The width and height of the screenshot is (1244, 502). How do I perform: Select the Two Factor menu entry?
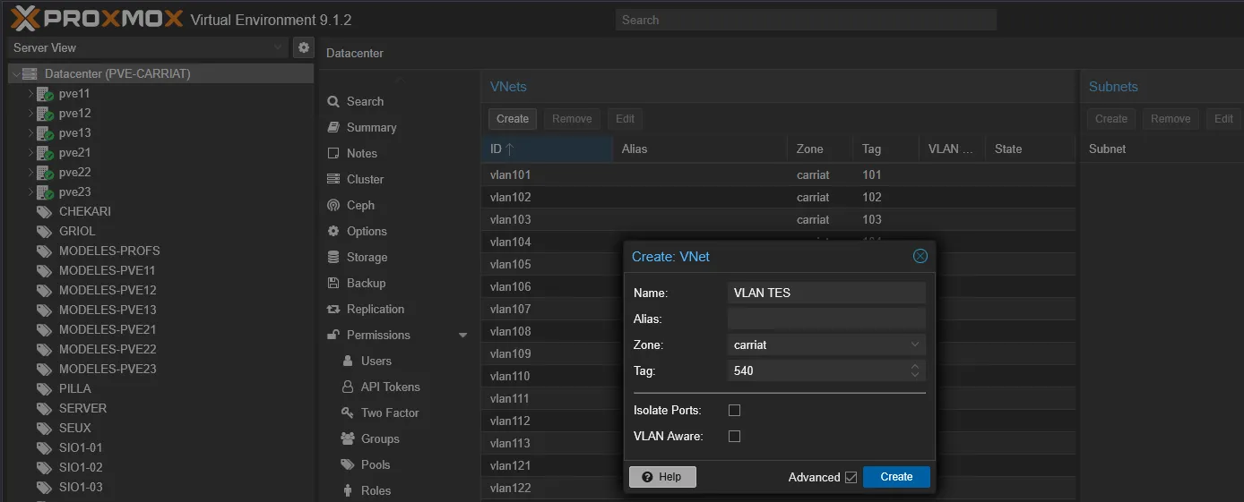(x=389, y=413)
